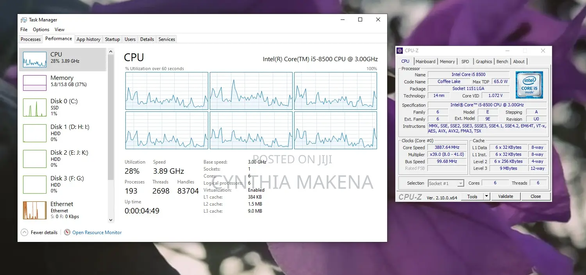This screenshot has height=275, width=586.
Task: Switch to the Details tab
Action: (147, 39)
